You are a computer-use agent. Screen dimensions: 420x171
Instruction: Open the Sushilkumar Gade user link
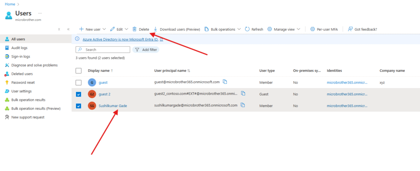coord(113,106)
